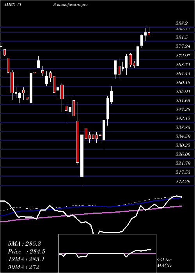This screenshot has width=195, height=273.
Task: Click the 247.38 price axis label
Action: pos(183,110)
